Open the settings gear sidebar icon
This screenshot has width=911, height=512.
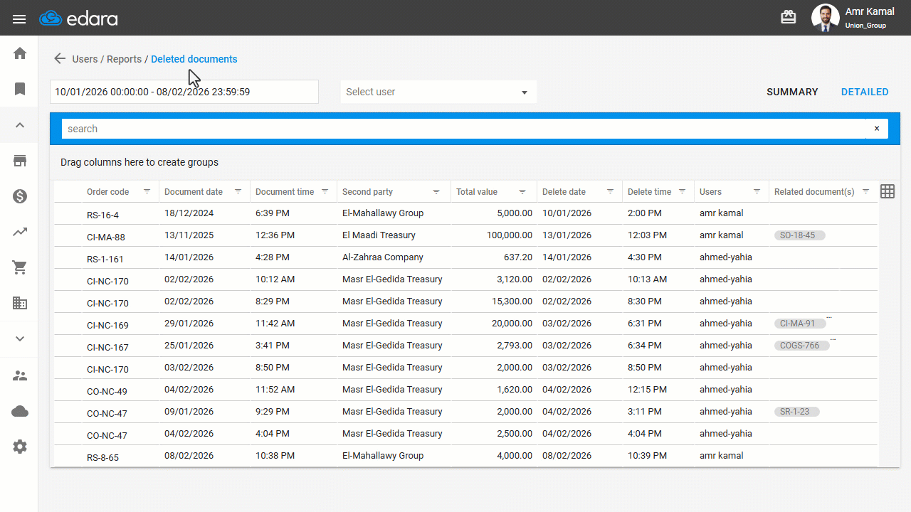20,447
